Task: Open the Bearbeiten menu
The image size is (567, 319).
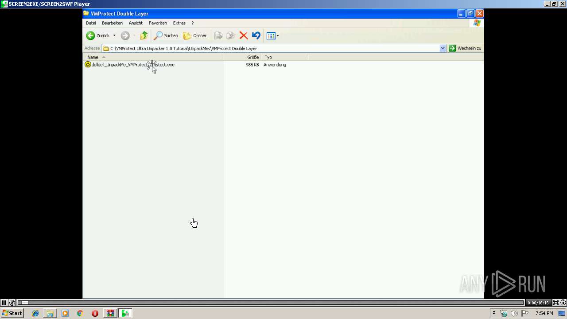Action: 112,23
